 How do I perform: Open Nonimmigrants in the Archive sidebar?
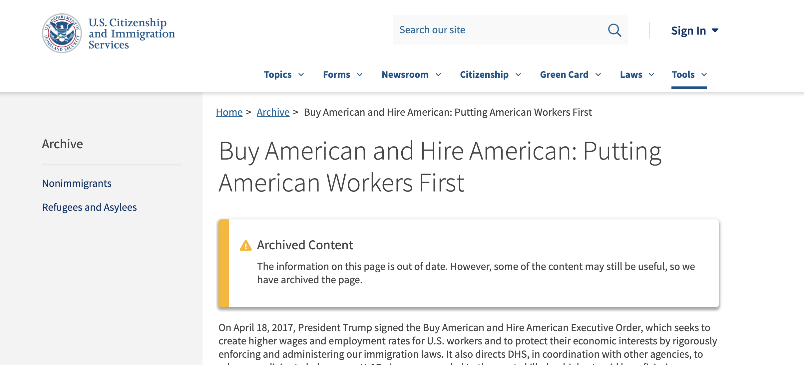77,183
